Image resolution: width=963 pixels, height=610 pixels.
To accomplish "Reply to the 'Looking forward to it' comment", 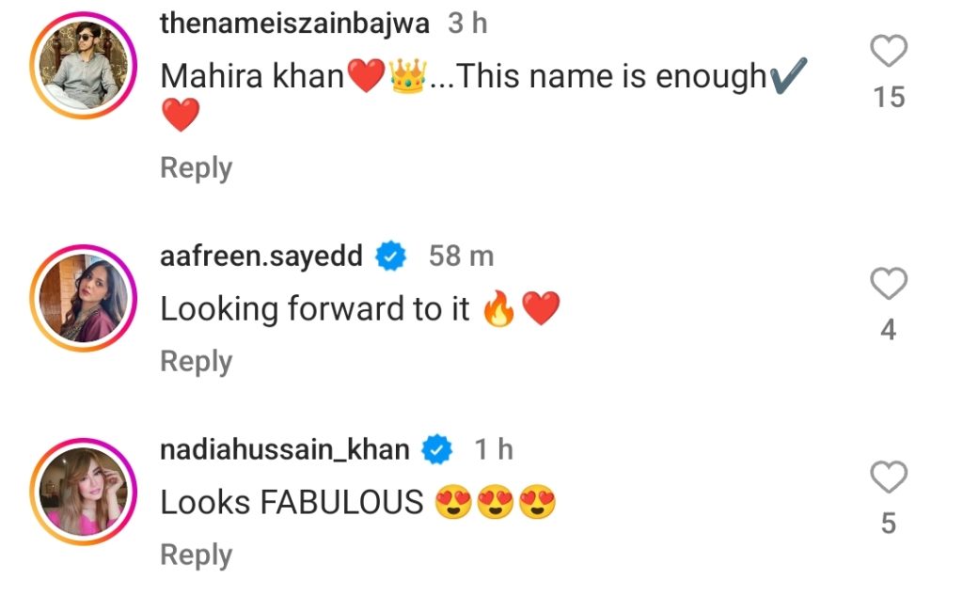I will [x=196, y=362].
